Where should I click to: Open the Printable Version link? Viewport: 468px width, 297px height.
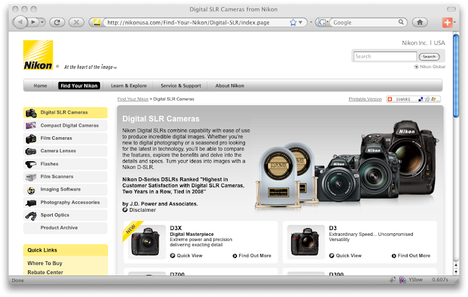(365, 99)
